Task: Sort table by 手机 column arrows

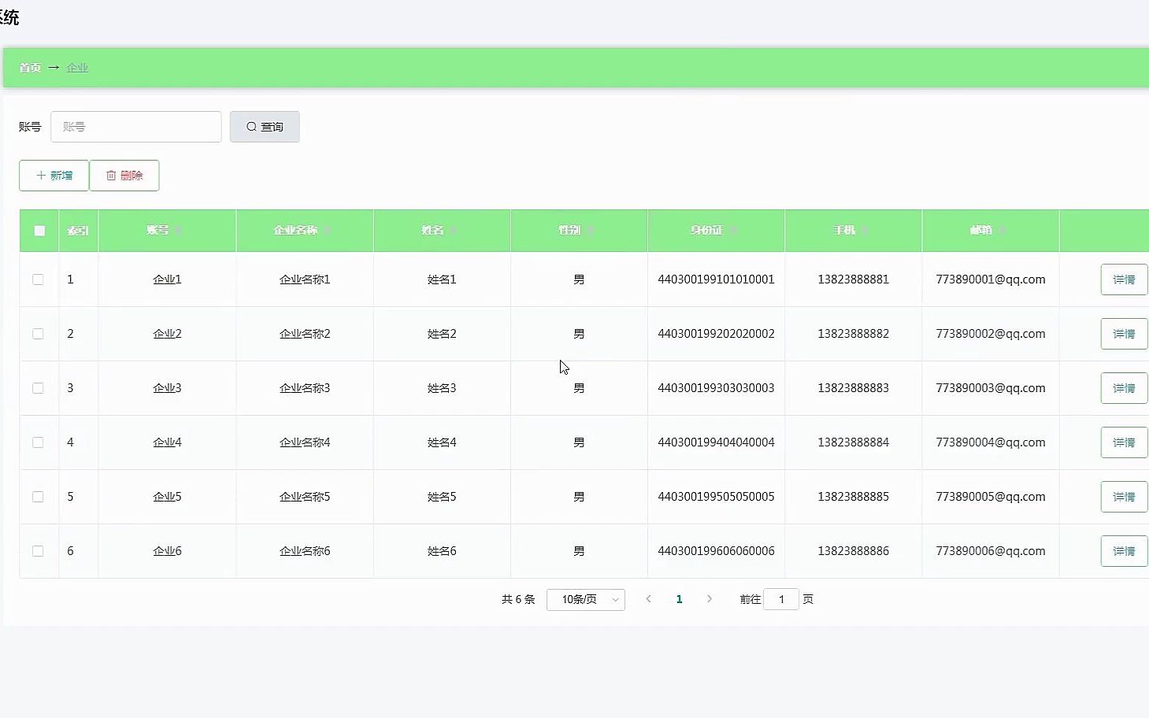Action: 864,231
